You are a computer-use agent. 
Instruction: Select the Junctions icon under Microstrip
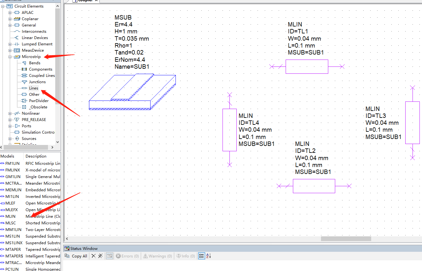click(x=24, y=82)
